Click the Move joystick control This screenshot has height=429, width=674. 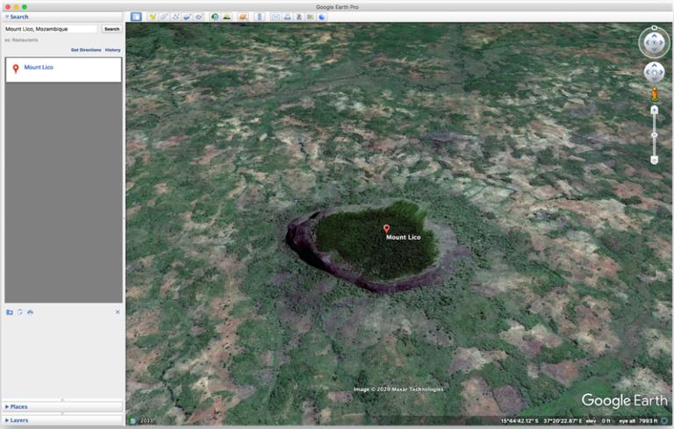pos(654,73)
